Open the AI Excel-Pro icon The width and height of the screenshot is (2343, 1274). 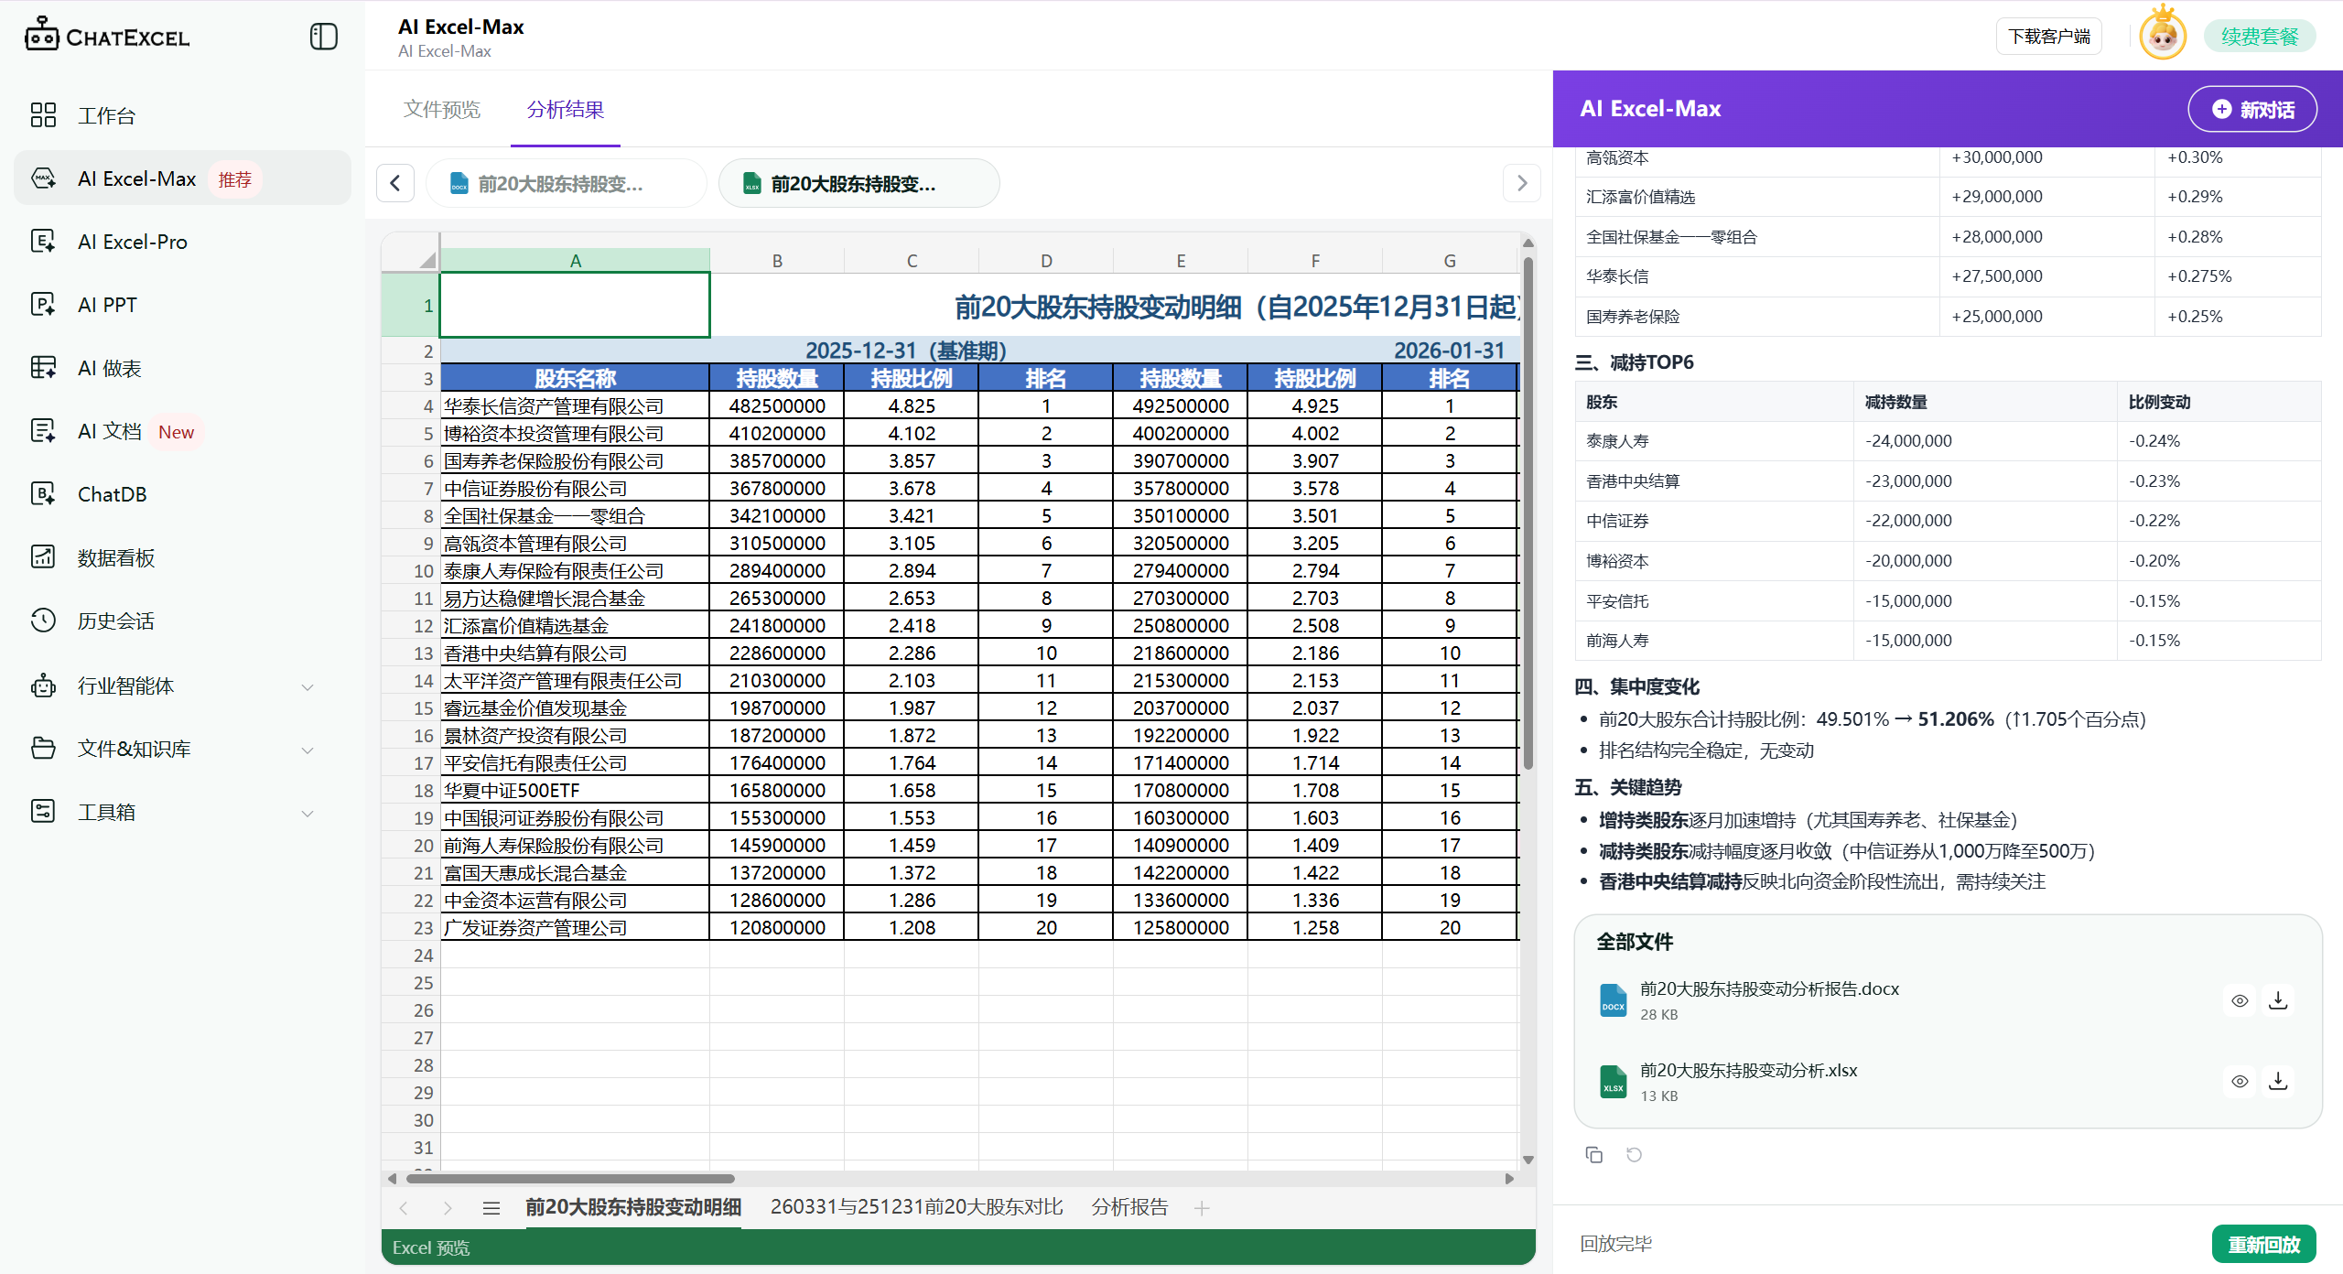[x=43, y=241]
